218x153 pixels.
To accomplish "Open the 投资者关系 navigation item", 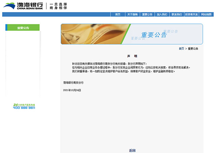I will (191, 14).
